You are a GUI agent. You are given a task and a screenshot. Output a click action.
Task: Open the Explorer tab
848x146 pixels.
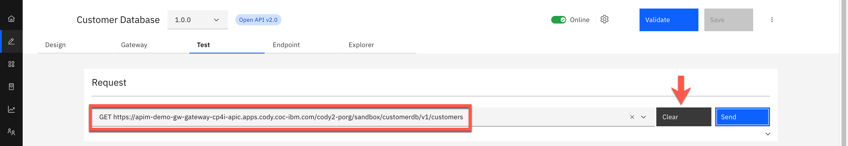click(x=361, y=45)
